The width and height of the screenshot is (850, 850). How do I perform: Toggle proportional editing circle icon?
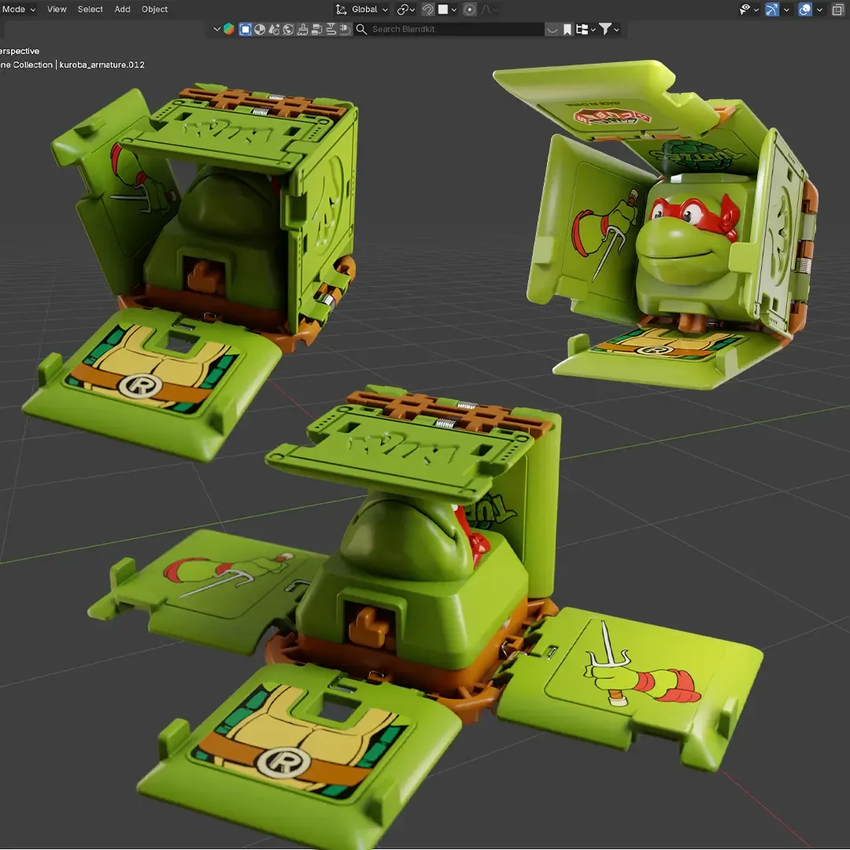pyautogui.click(x=470, y=9)
